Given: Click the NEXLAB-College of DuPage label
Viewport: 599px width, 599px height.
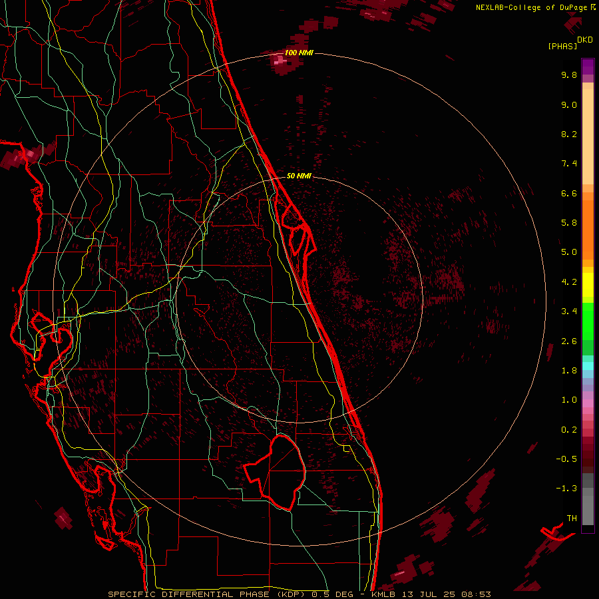Looking at the screenshot, I should [531, 7].
